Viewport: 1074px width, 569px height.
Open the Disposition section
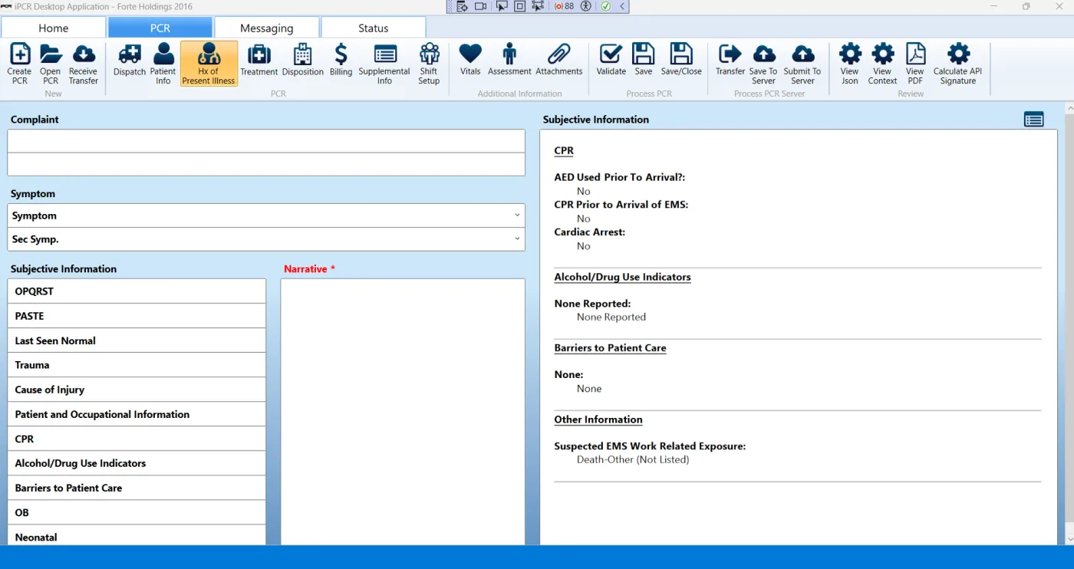coord(303,60)
